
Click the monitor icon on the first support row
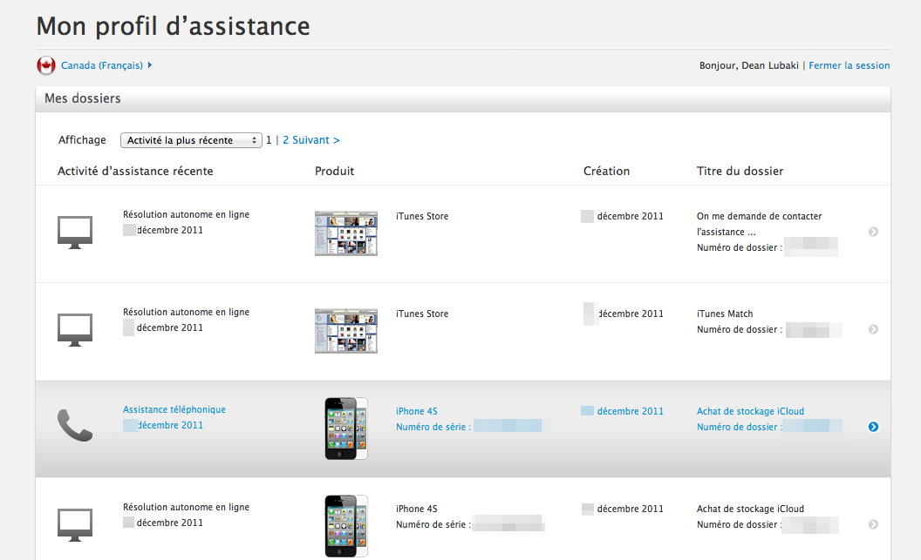pos(74,230)
